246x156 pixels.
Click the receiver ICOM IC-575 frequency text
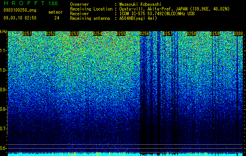pyautogui.click(x=157, y=14)
